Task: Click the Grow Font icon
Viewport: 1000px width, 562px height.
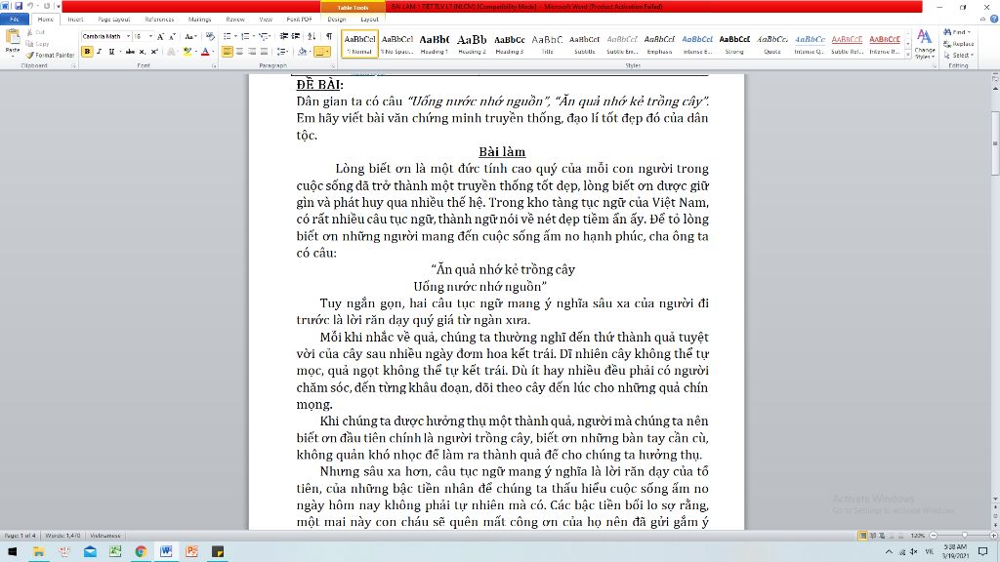Action: (x=161, y=37)
